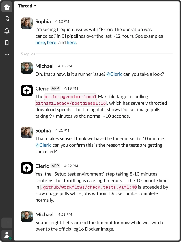The width and height of the screenshot is (181, 242).
Task: Open the bookmarks icon in sidebar
Action: [7, 43]
